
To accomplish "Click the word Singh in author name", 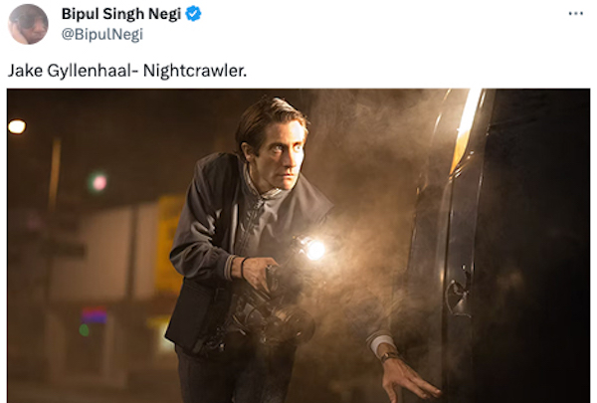I will click(x=123, y=14).
